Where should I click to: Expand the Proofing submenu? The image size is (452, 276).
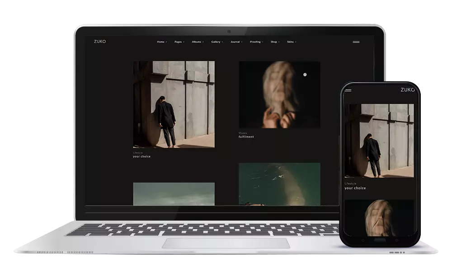click(x=255, y=41)
